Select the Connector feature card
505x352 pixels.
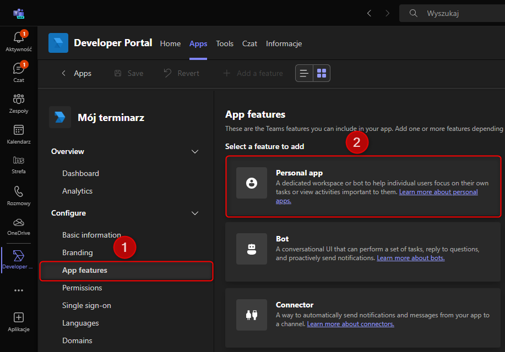363,315
